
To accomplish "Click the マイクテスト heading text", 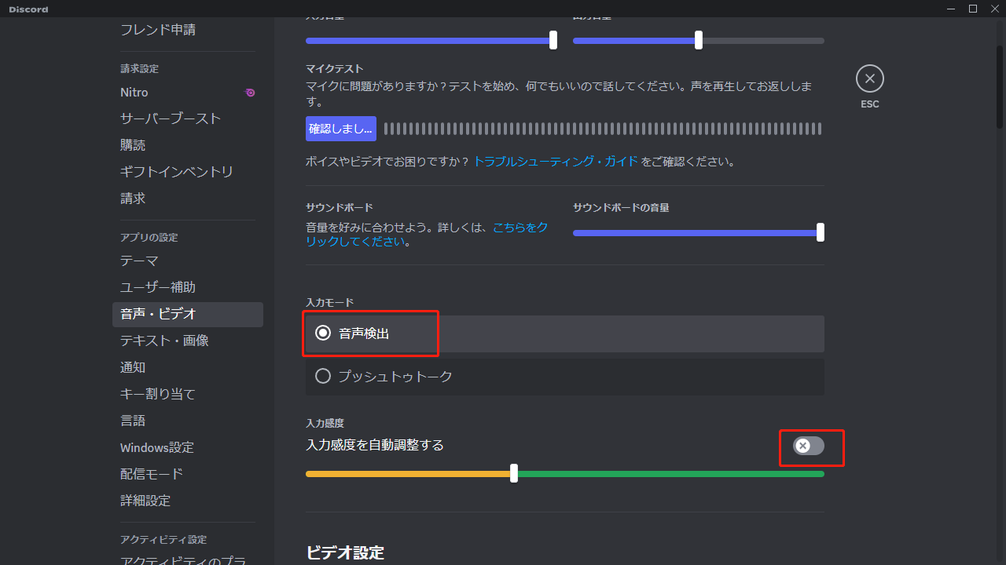I will 334,69.
